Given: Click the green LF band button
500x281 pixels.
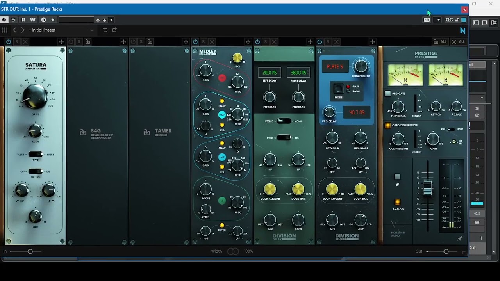Looking at the screenshot, I should (222, 201).
